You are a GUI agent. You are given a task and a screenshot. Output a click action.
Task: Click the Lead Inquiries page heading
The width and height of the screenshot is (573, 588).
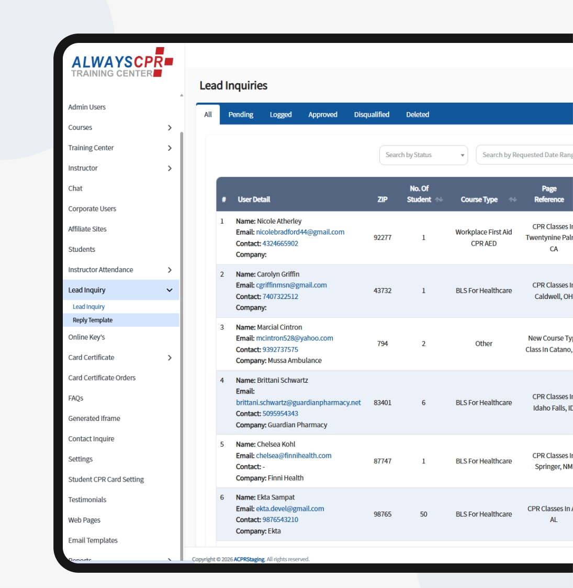click(233, 85)
